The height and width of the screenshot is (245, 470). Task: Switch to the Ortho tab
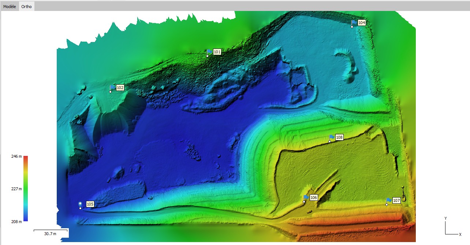26,6
